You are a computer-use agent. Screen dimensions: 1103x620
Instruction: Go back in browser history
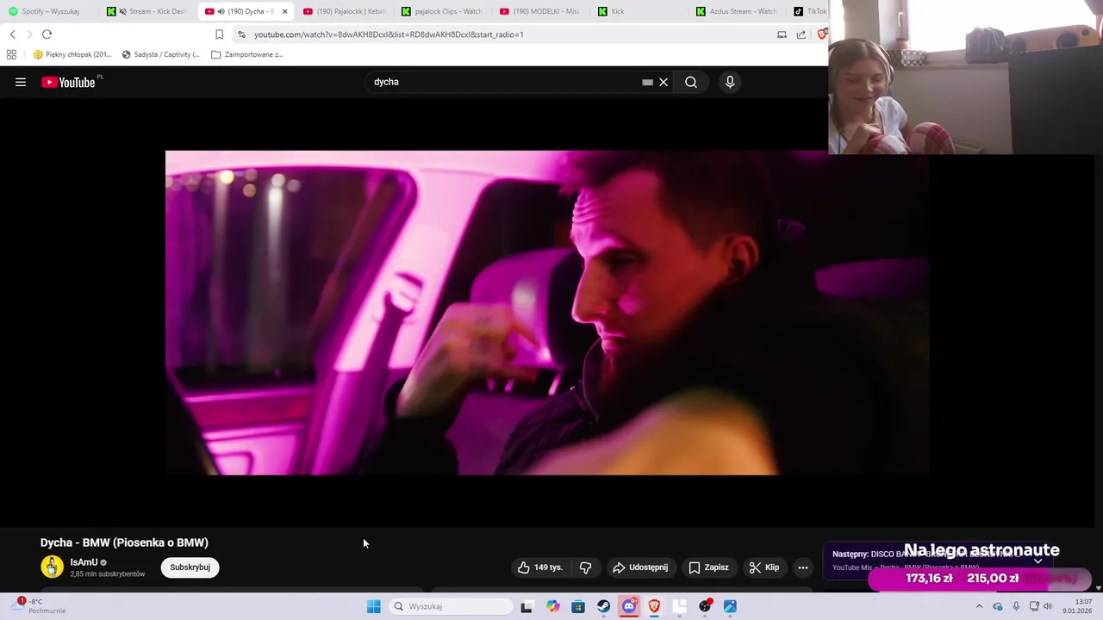12,34
